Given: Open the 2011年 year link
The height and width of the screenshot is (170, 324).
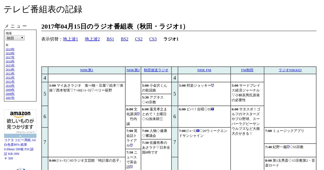Looking at the screenshot, I should pyautogui.click(x=10, y=81).
